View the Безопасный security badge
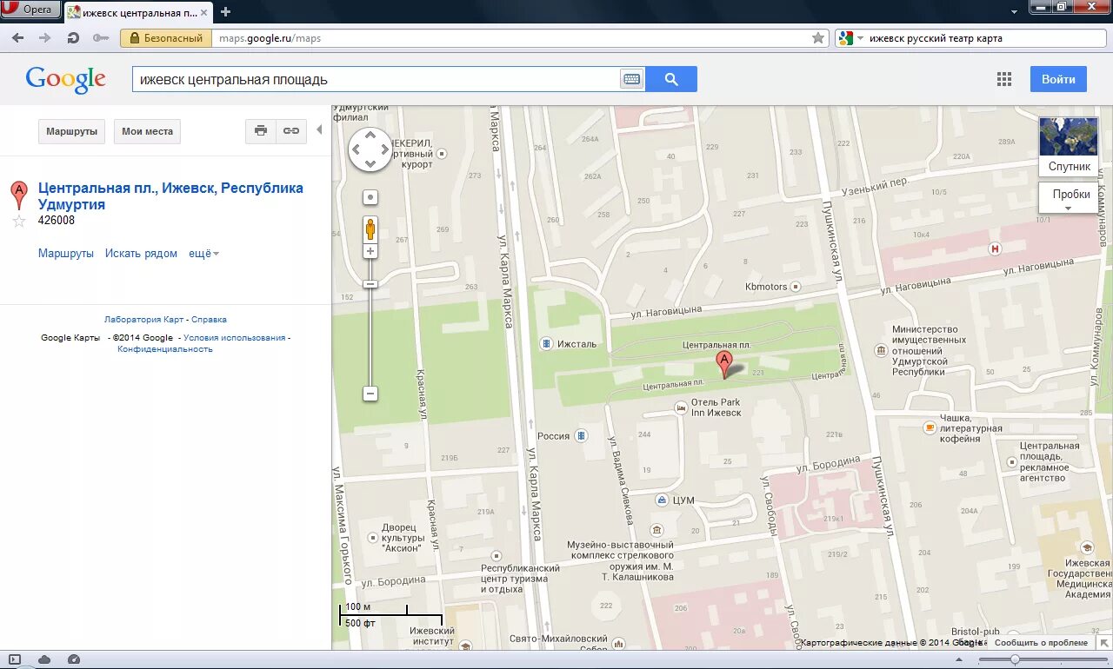 click(x=166, y=38)
